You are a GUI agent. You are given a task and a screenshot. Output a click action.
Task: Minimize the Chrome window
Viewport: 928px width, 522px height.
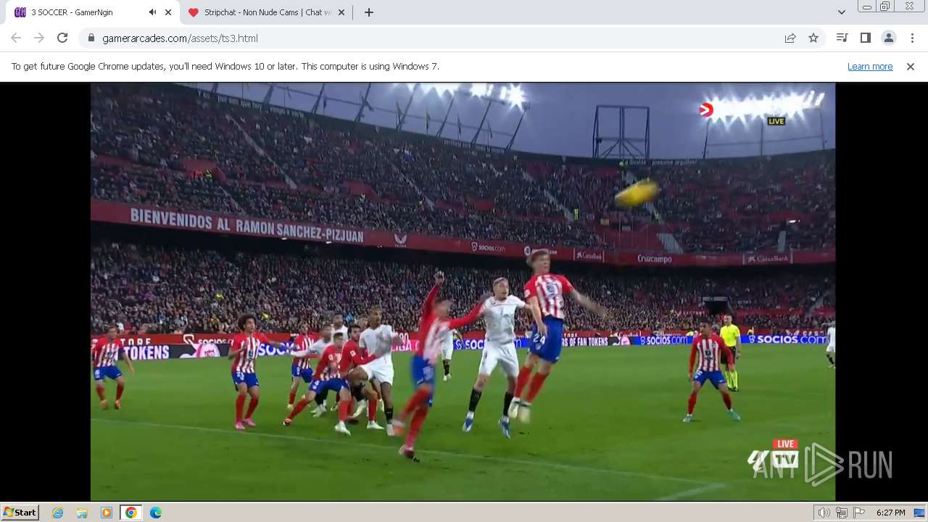866,7
